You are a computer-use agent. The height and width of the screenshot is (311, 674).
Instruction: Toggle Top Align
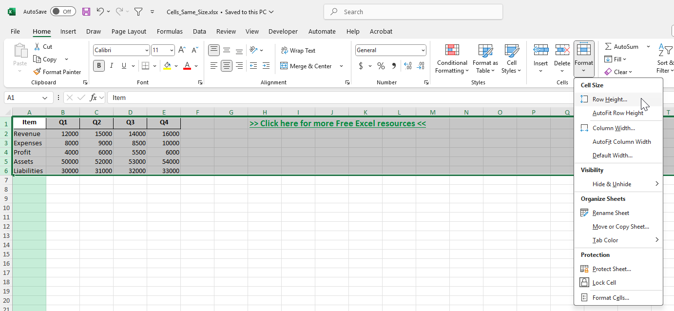tap(214, 50)
